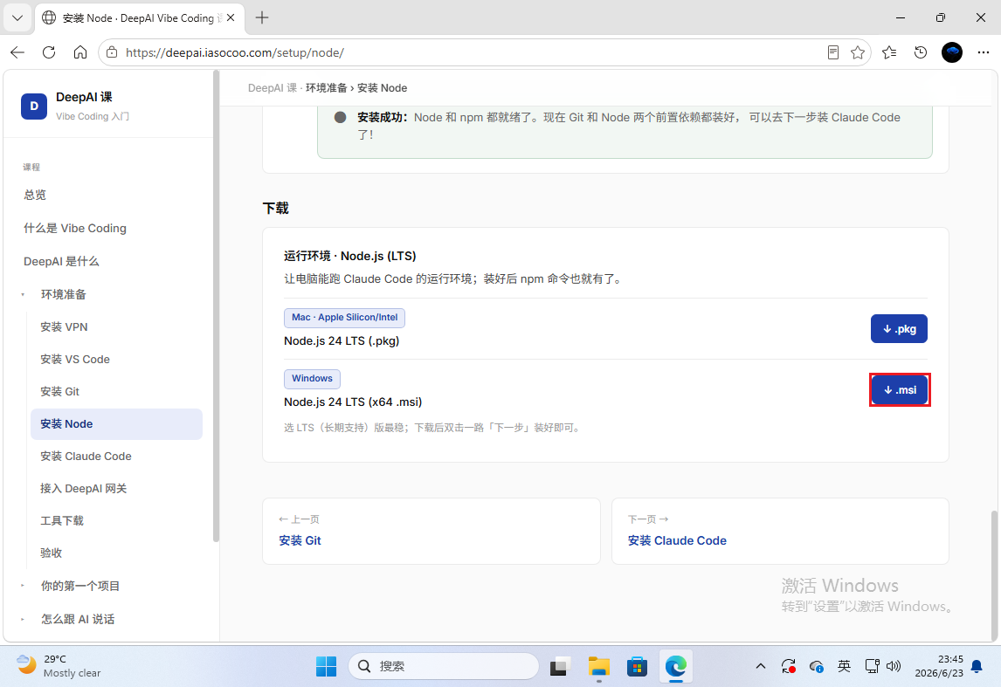The width and height of the screenshot is (1001, 687).
Task: Click the page vertical scrollbar thumb
Action: 995,574
